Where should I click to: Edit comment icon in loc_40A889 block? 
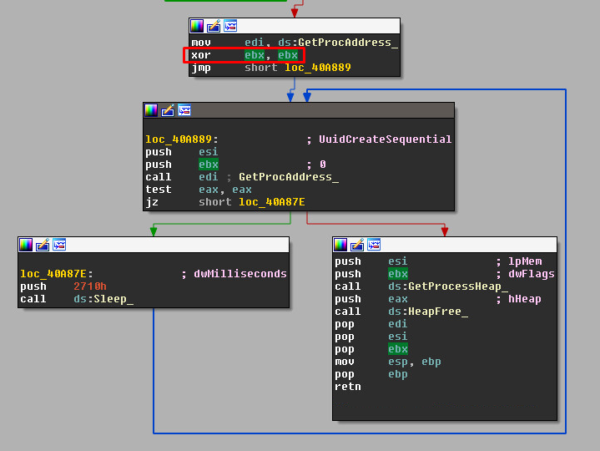coord(168,110)
